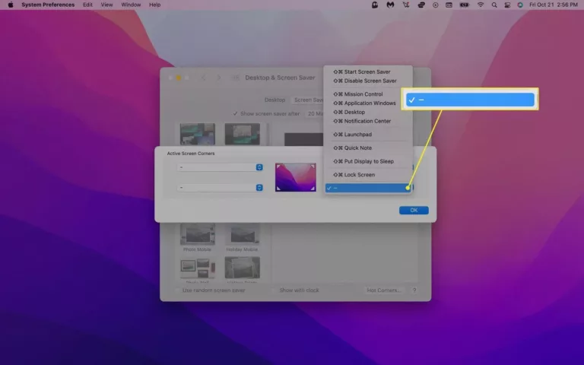
Task: Click the ghost-shaped menu bar icon
Action: coord(375,5)
